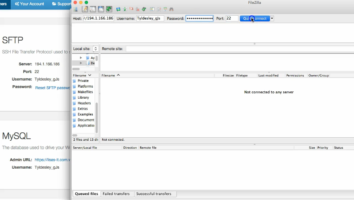Switch to the Failed transfers tab

(116, 193)
